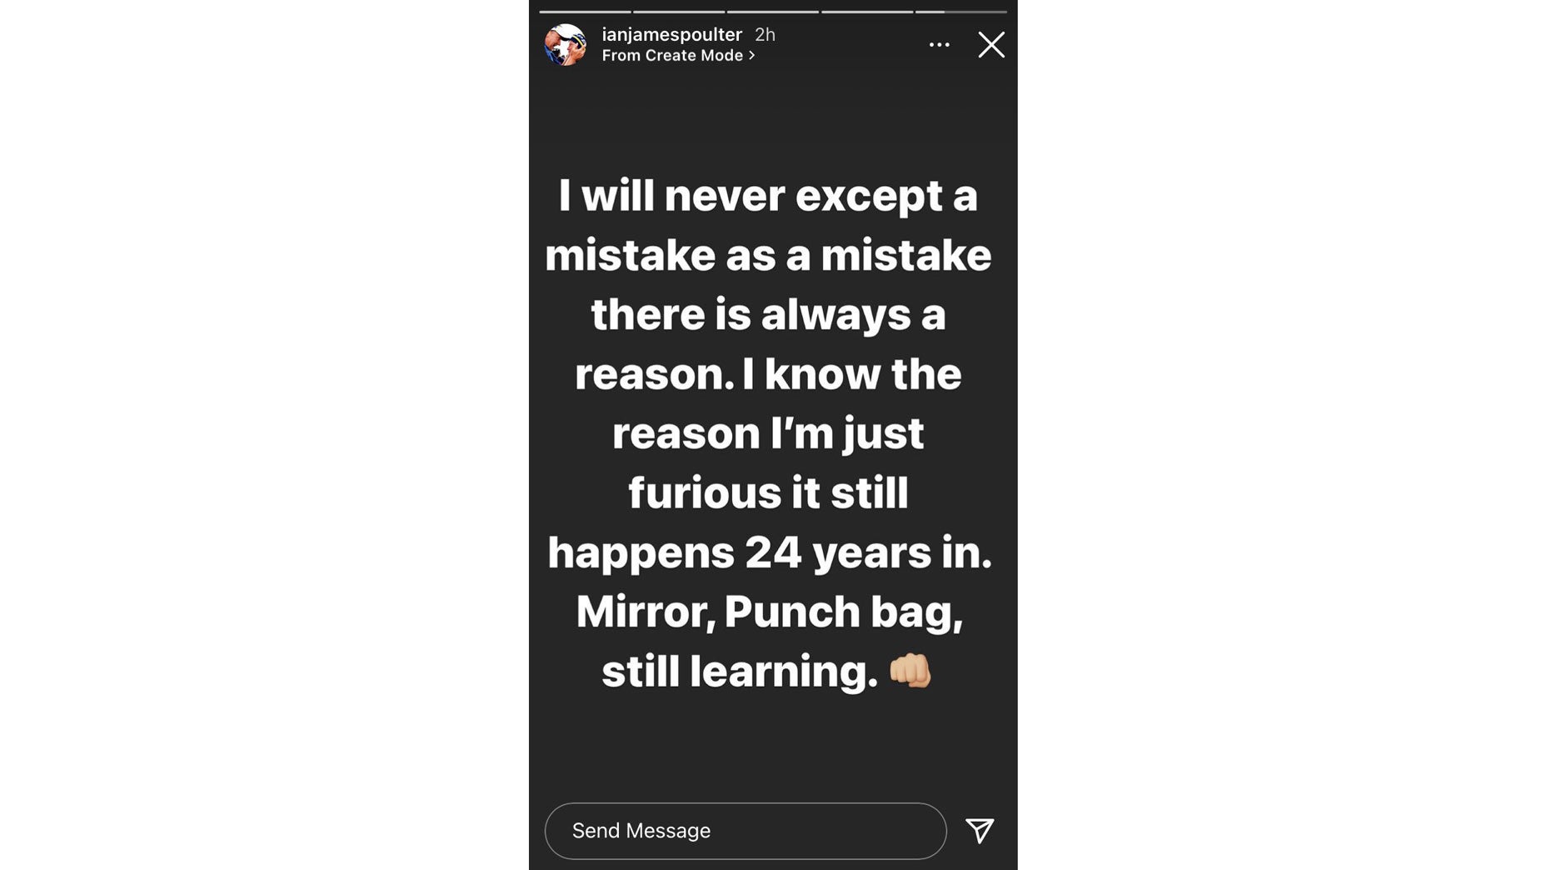Image resolution: width=1546 pixels, height=870 pixels.
Task: Tap the line 'I will never except a'
Action: click(x=768, y=197)
